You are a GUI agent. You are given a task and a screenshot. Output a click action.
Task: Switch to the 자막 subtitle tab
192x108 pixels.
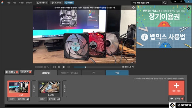(x=93, y=73)
